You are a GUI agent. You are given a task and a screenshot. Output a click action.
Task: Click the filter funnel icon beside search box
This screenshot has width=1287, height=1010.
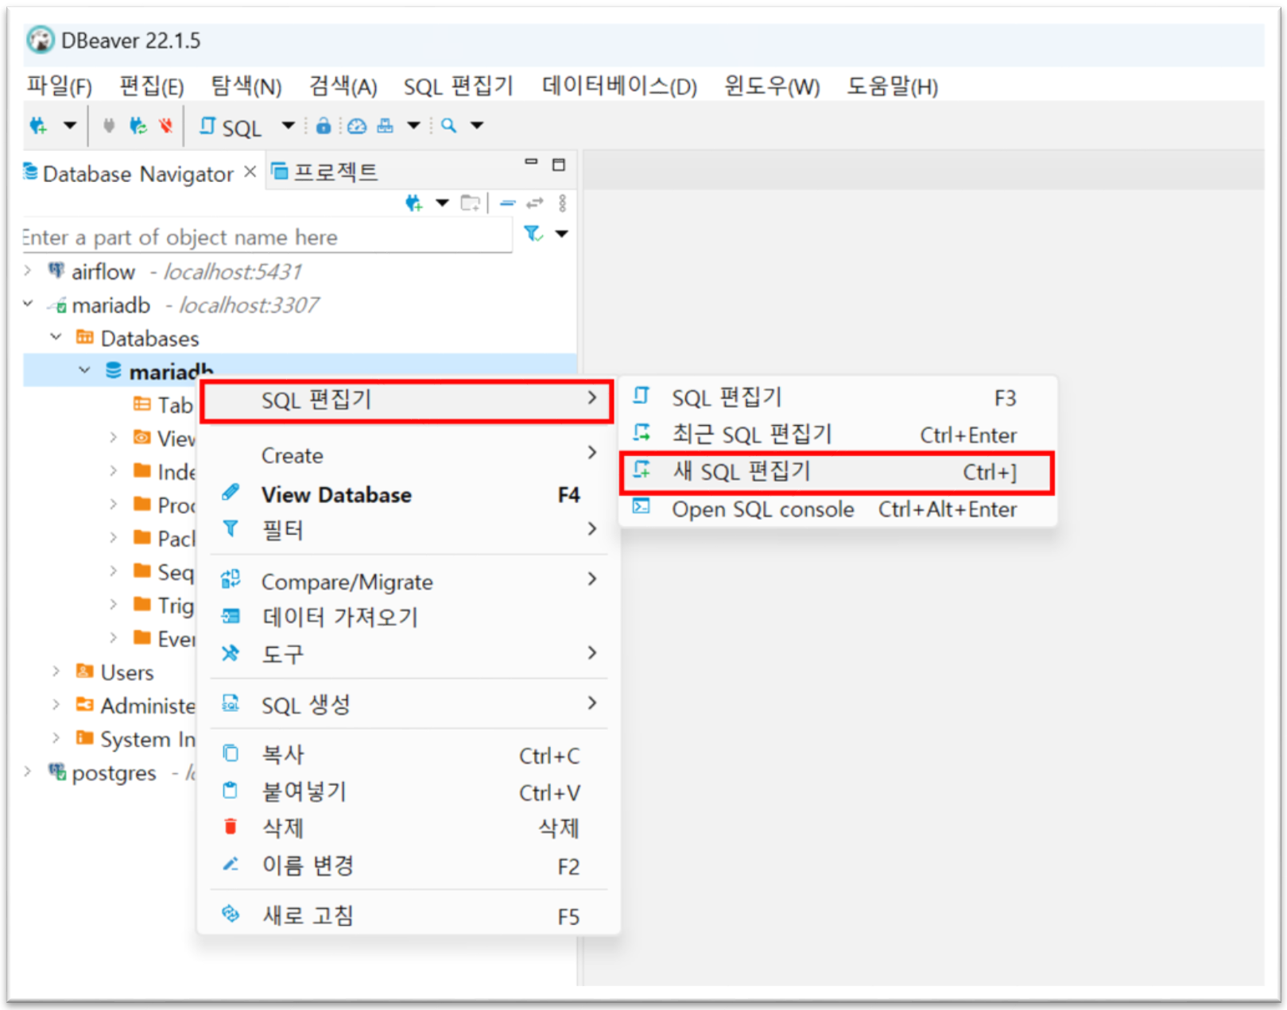tap(533, 234)
